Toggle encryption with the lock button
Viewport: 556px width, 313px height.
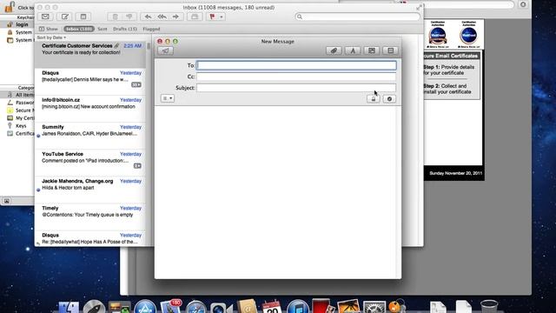pos(373,99)
